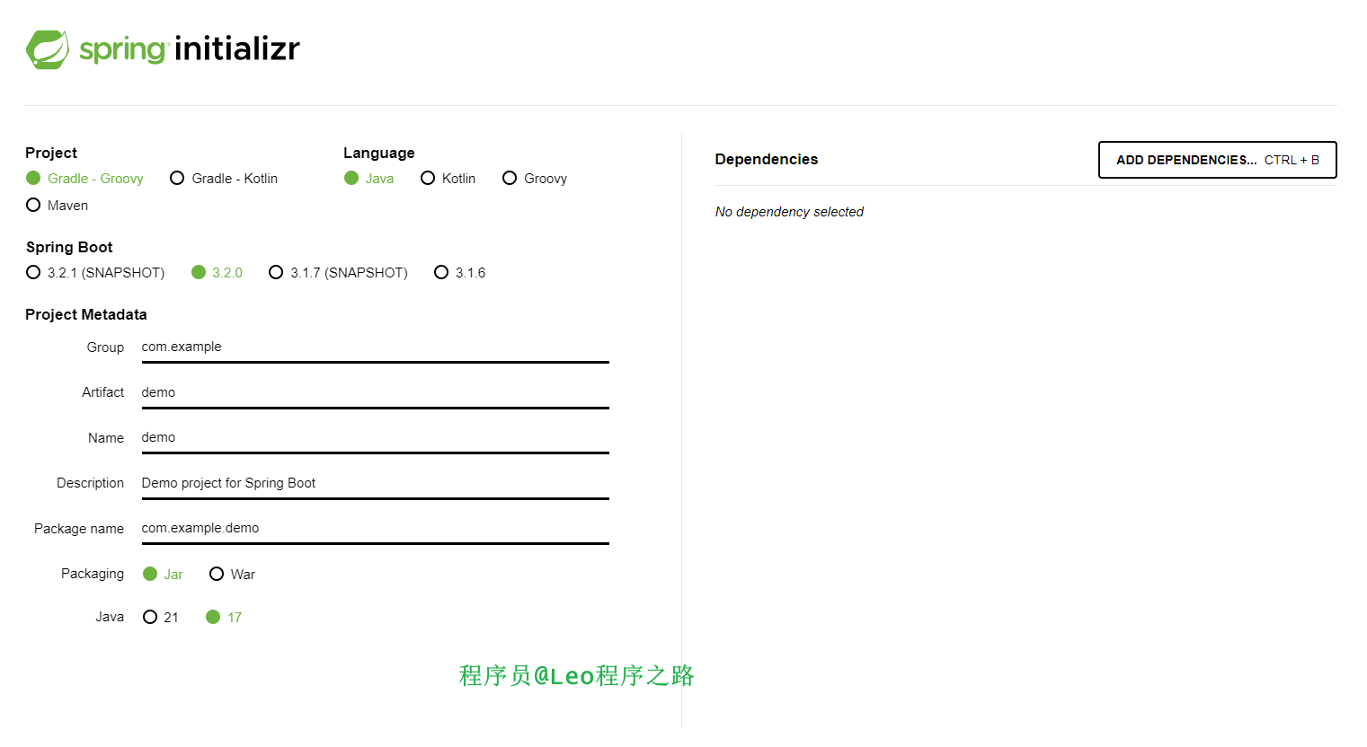Switch packaging to War
The width and height of the screenshot is (1367, 747).
(x=233, y=575)
